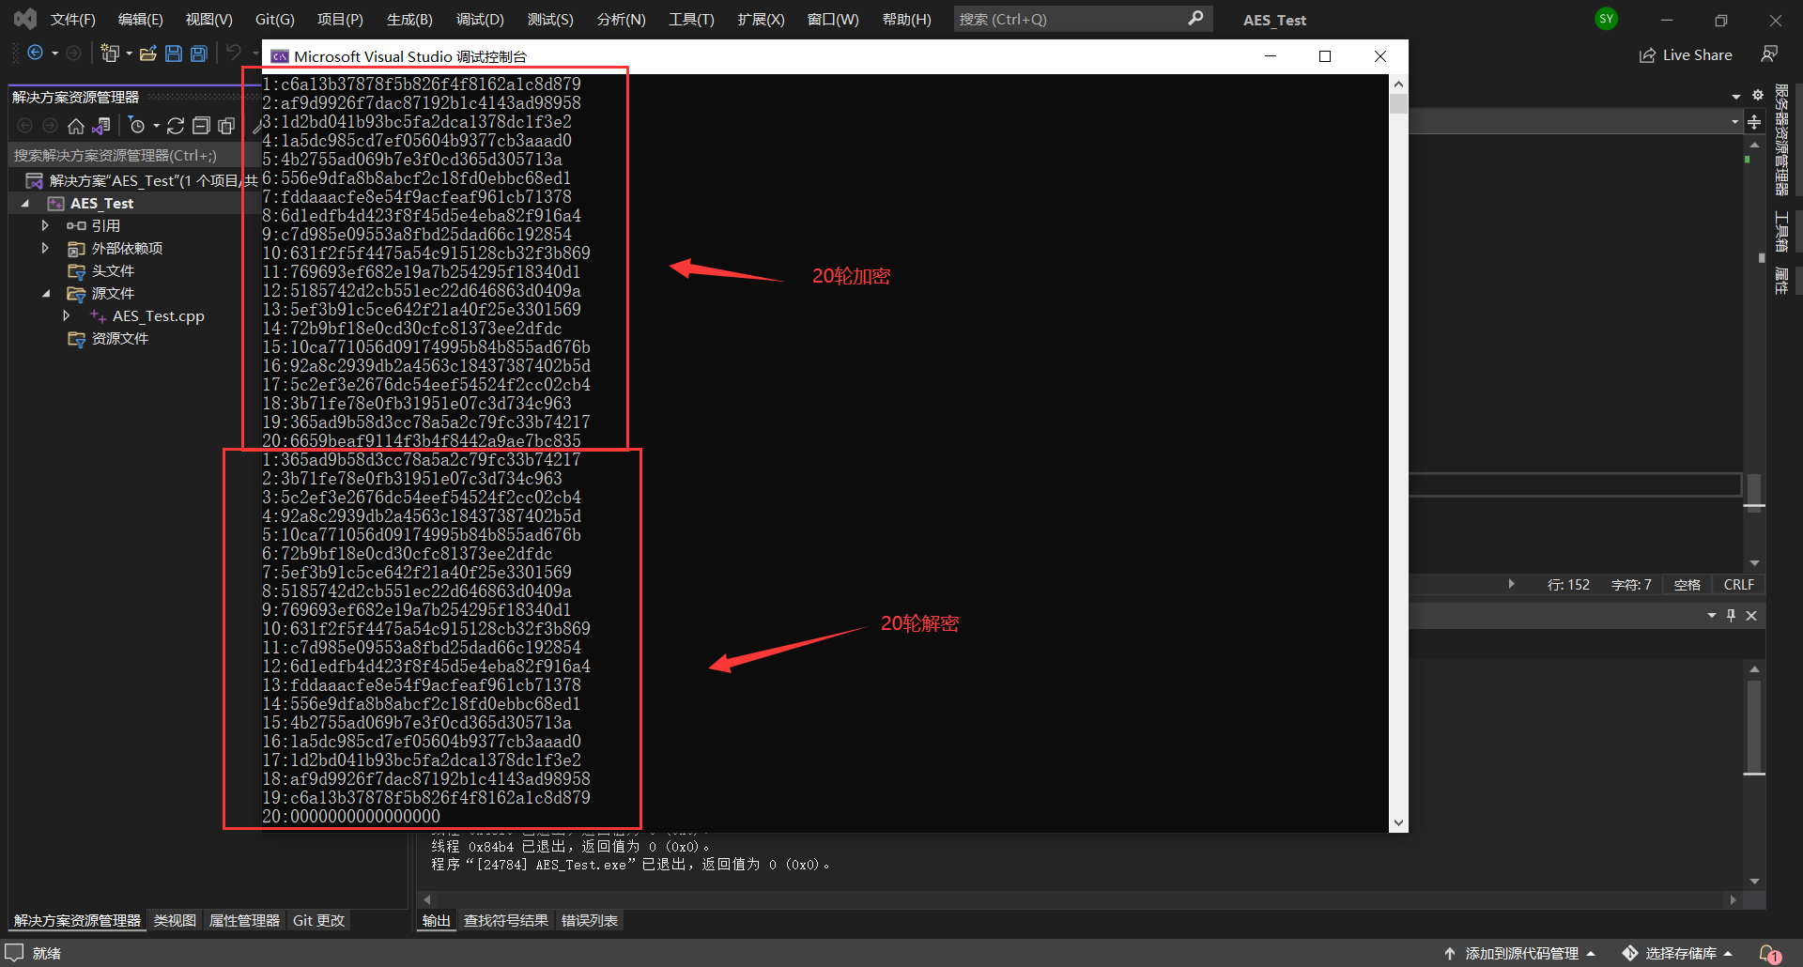Click the Undo toolbar icon

pos(234,54)
